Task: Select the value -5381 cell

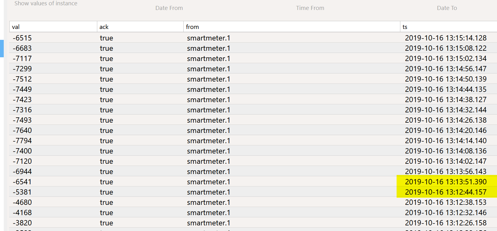Action: (x=22, y=192)
